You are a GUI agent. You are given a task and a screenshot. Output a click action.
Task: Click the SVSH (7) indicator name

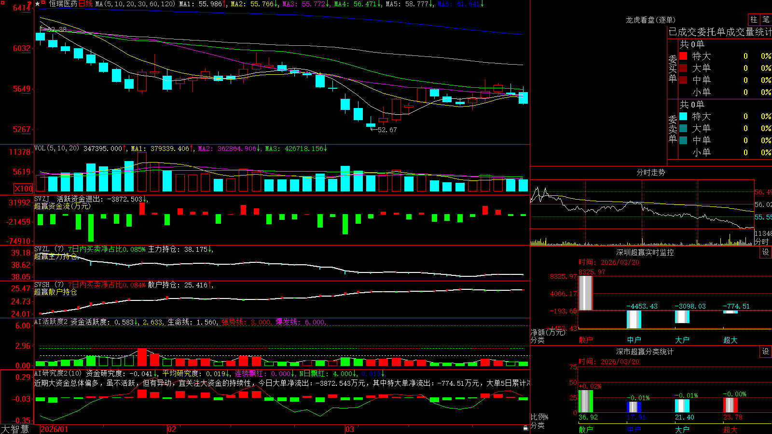point(49,285)
